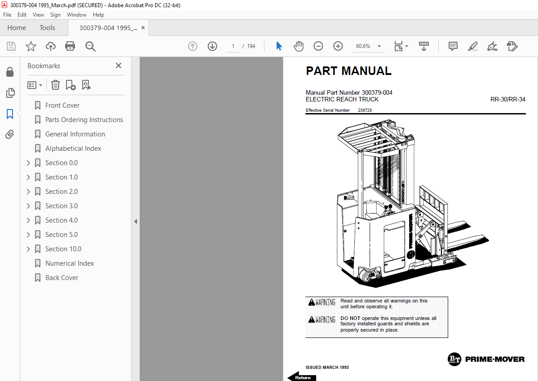Screen dimensions: 538x381
Task: Open the Help menu
Action: click(x=98, y=15)
